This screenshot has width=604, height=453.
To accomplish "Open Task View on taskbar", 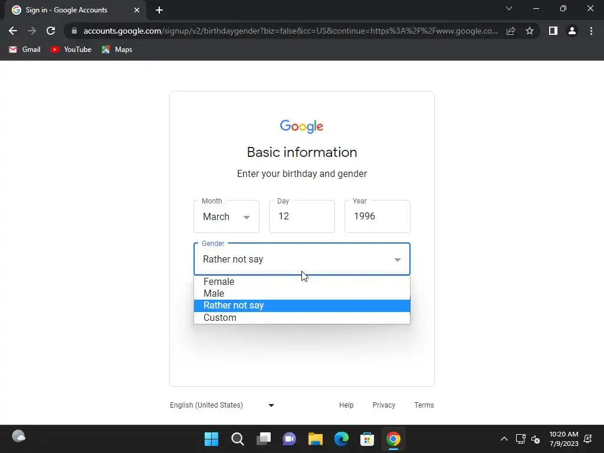I will click(264, 439).
